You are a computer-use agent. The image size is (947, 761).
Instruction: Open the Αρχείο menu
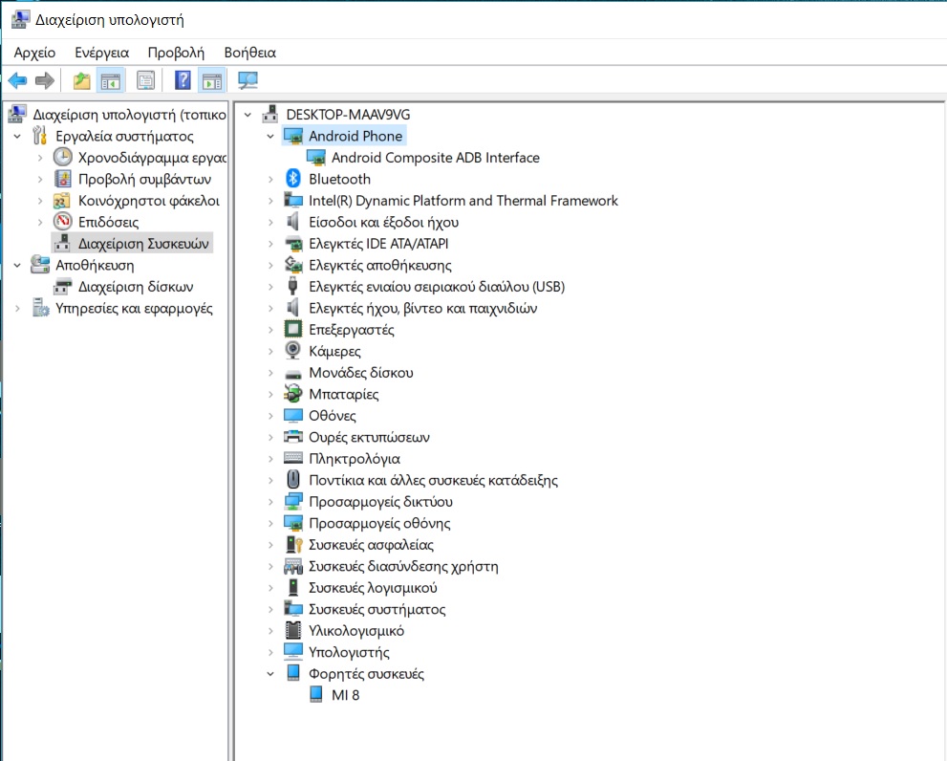tap(34, 53)
